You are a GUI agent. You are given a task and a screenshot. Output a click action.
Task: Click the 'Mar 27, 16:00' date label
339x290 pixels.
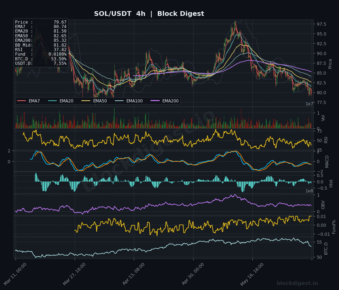(x=74, y=274)
